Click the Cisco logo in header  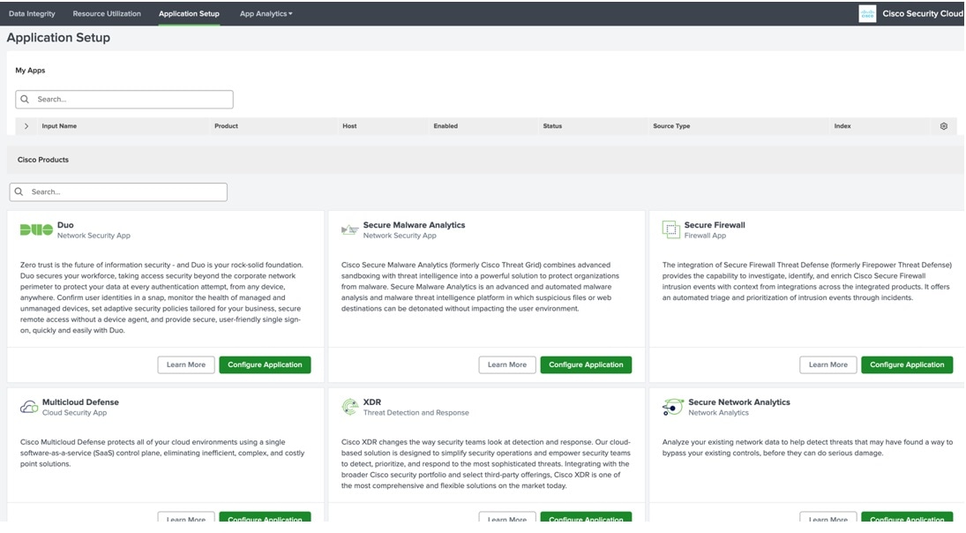tap(867, 13)
